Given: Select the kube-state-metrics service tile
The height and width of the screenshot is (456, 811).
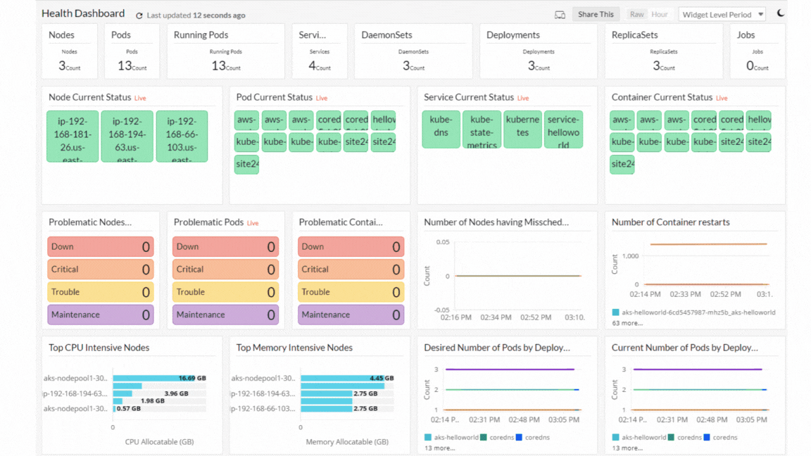Looking at the screenshot, I should [482, 129].
